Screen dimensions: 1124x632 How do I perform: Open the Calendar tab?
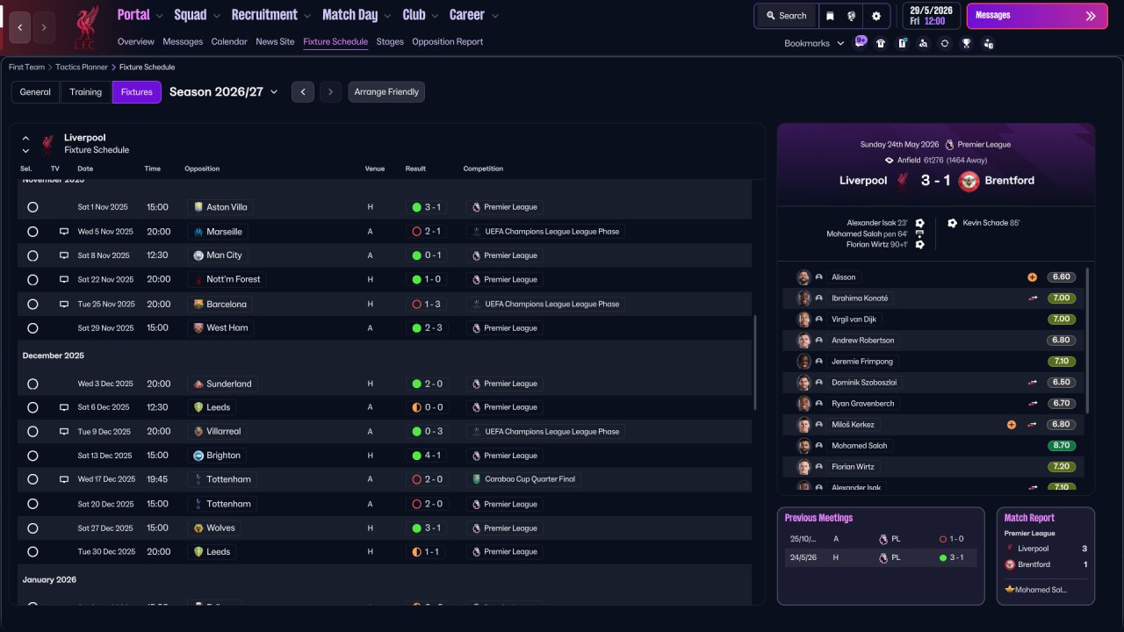229,41
